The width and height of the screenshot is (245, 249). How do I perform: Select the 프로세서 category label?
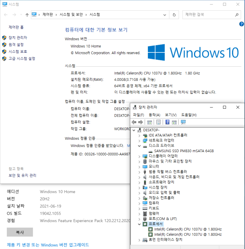tap(156, 224)
